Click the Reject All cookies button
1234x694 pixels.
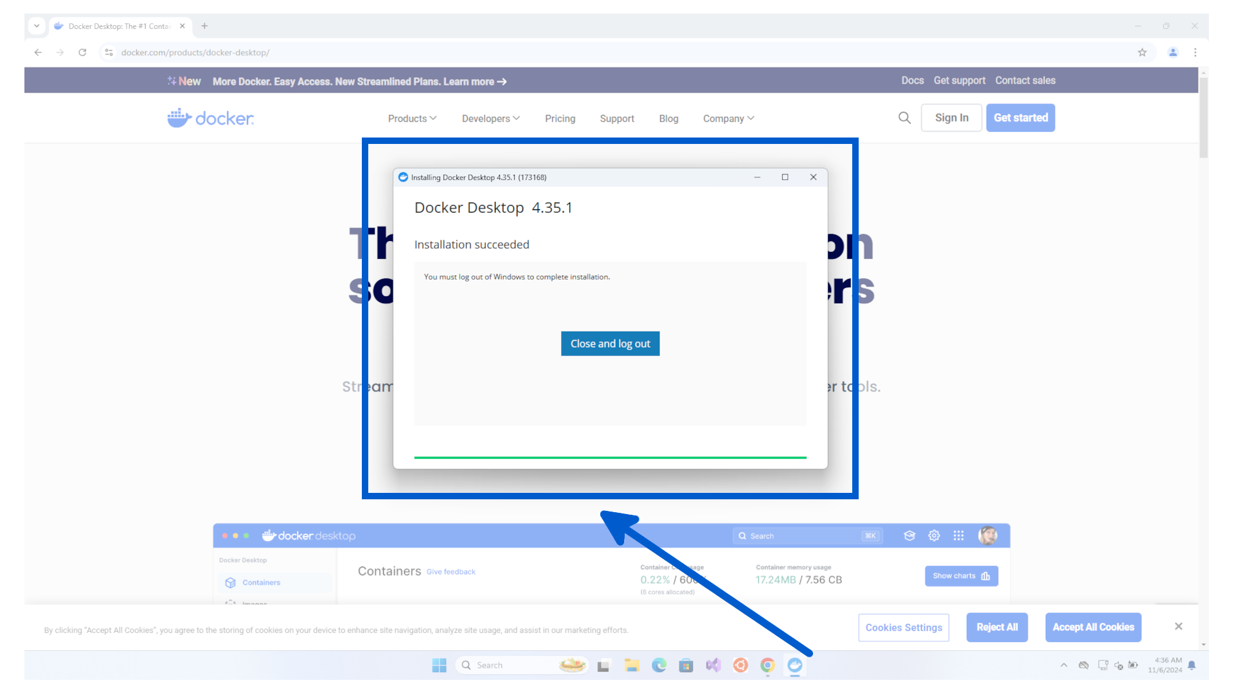pos(997,627)
